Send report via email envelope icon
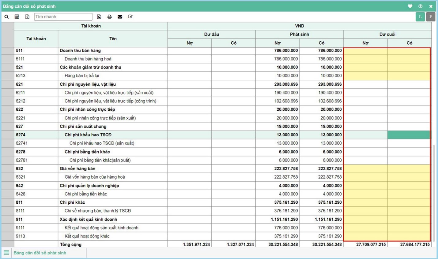 point(120,17)
